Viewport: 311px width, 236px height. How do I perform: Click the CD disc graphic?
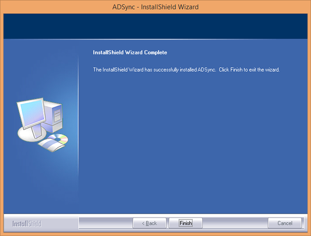coord(59,139)
